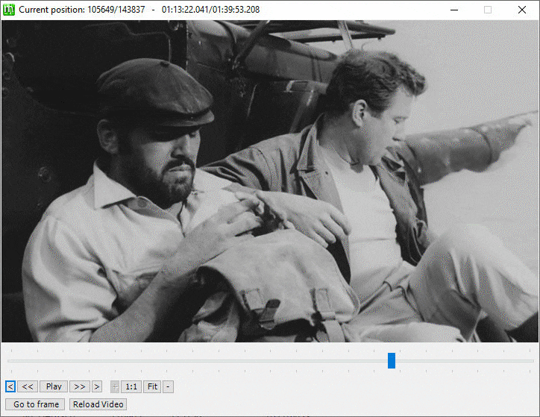Click the video preview frame

[x=270, y=181]
